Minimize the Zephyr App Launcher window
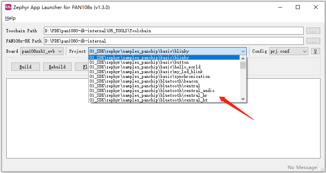The width and height of the screenshot is (326, 173). tap(280, 7)
